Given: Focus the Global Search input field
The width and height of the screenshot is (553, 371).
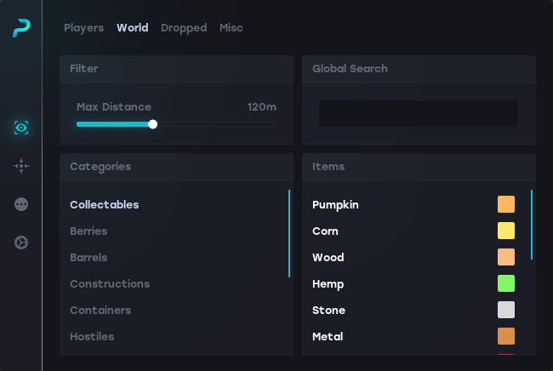Looking at the screenshot, I should click(x=418, y=114).
